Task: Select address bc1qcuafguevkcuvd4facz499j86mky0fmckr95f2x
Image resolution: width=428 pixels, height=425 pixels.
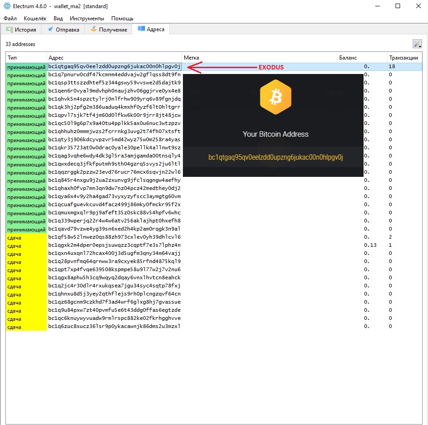Action: pos(114,204)
